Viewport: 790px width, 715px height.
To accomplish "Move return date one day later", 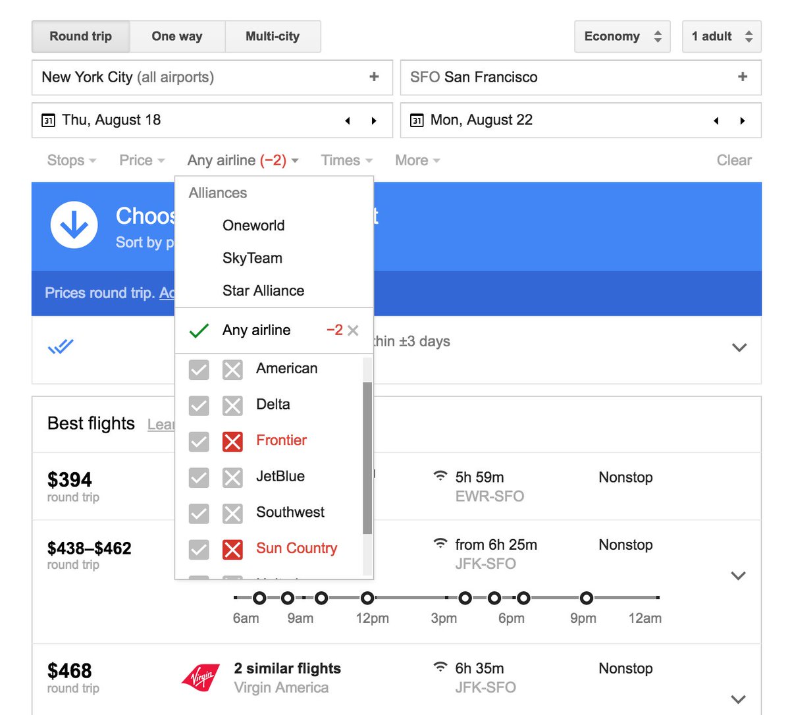I will 743,120.
